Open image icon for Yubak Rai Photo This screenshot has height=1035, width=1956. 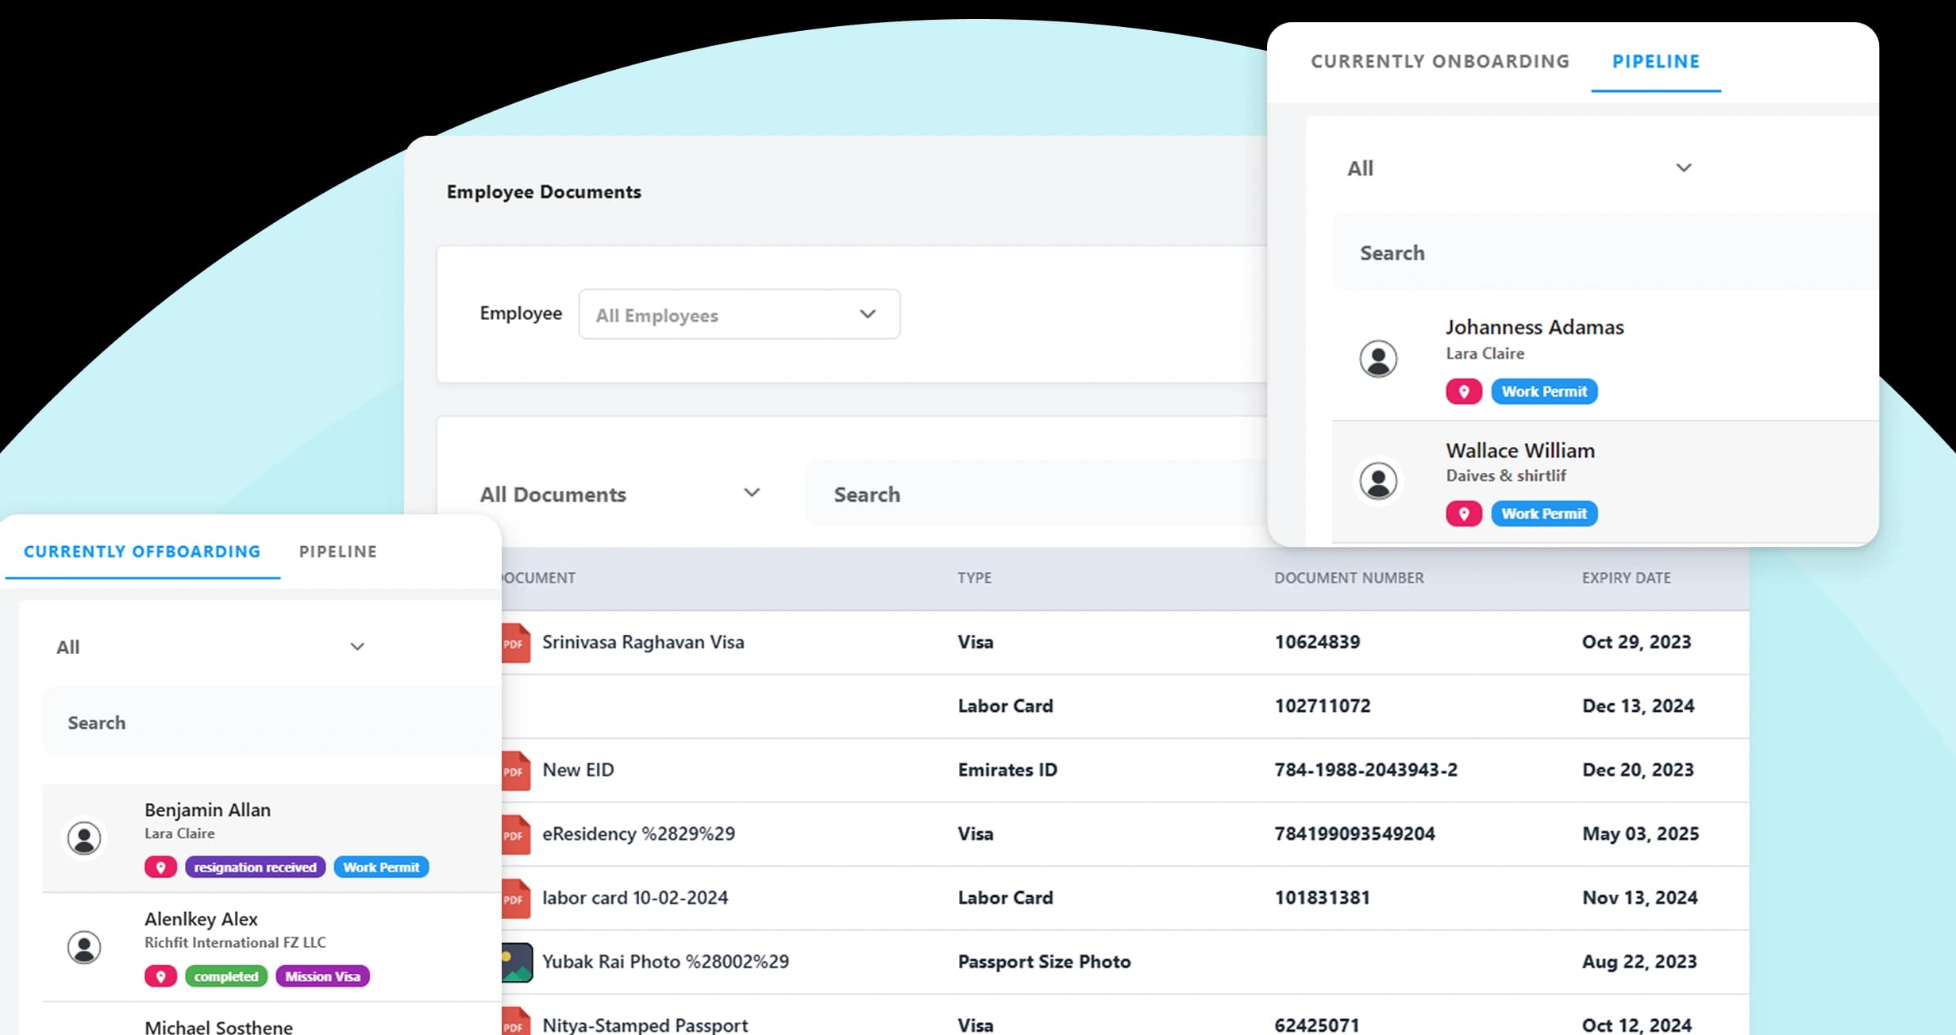coord(517,963)
